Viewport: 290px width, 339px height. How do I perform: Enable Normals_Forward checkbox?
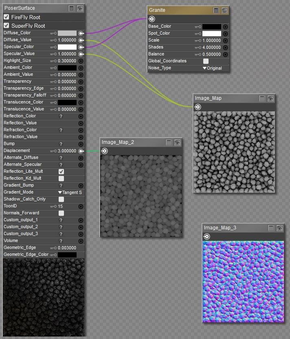(x=62, y=213)
